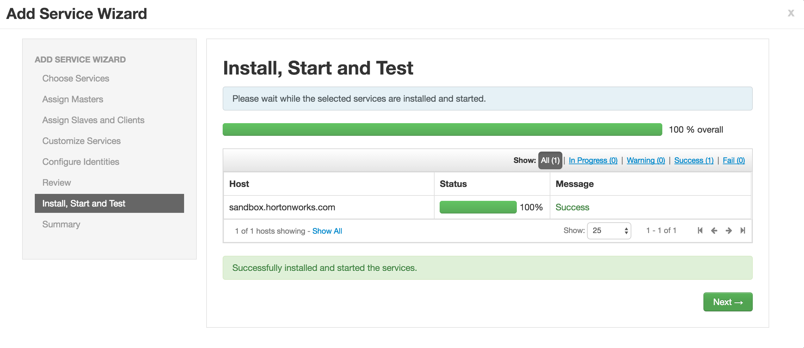The height and width of the screenshot is (348, 804).
Task: Go back a page using previous arrow
Action: (x=714, y=231)
